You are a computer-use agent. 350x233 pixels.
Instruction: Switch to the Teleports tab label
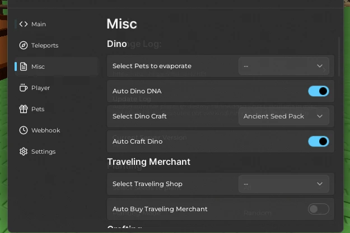[45, 45]
